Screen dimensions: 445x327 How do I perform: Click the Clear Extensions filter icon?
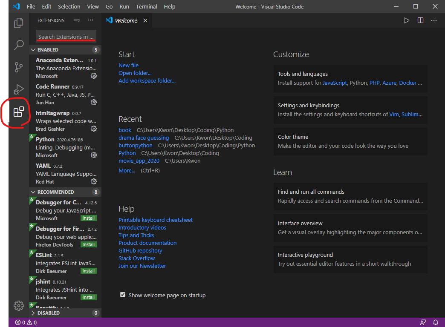tap(77, 20)
